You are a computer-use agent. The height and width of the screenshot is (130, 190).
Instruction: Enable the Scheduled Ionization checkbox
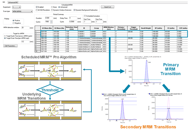tap(85, 16)
